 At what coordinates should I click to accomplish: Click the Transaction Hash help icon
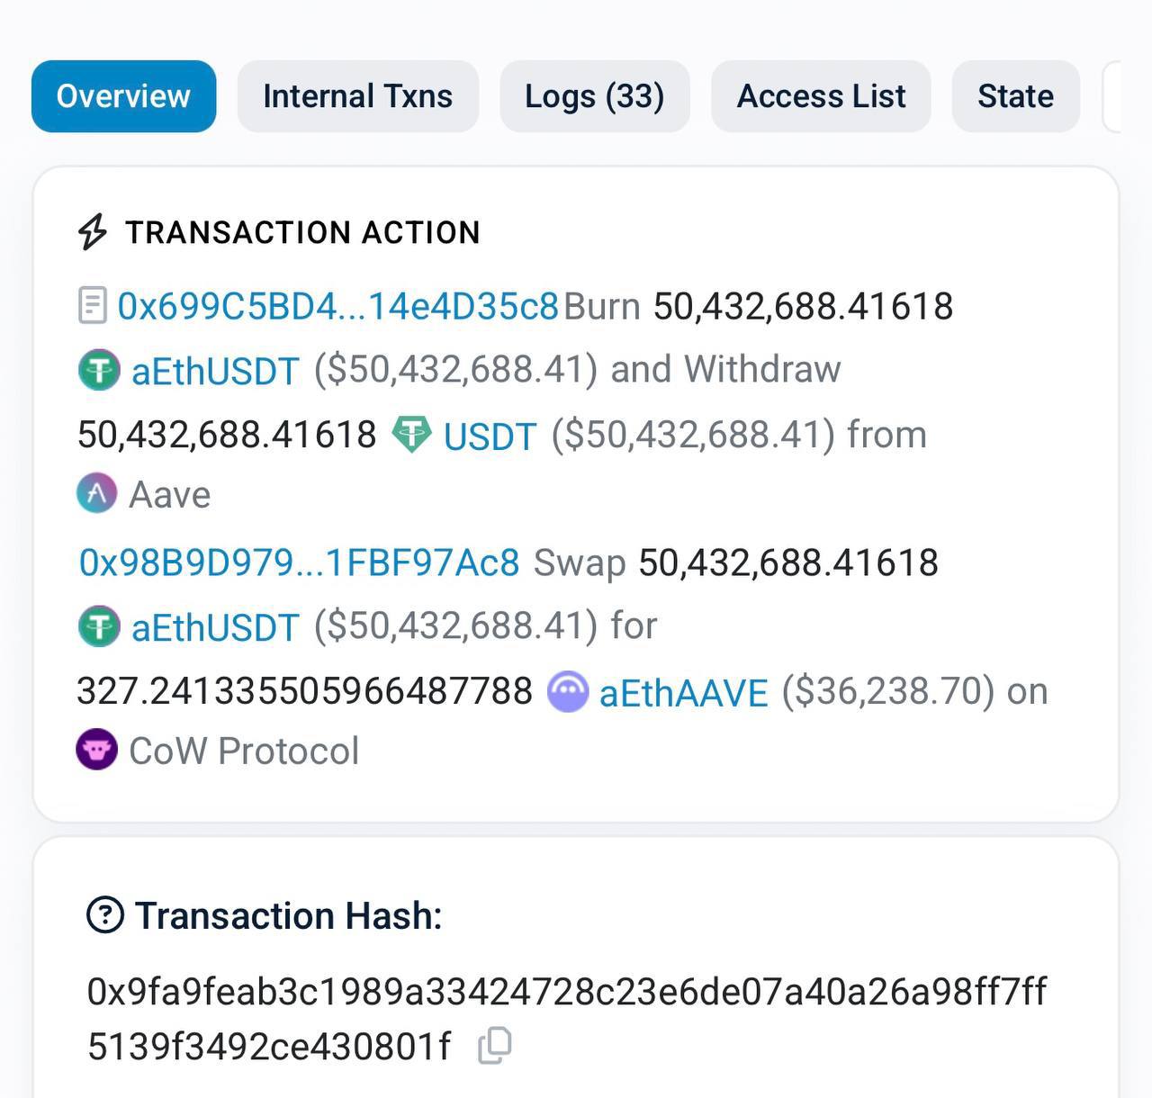point(105,915)
